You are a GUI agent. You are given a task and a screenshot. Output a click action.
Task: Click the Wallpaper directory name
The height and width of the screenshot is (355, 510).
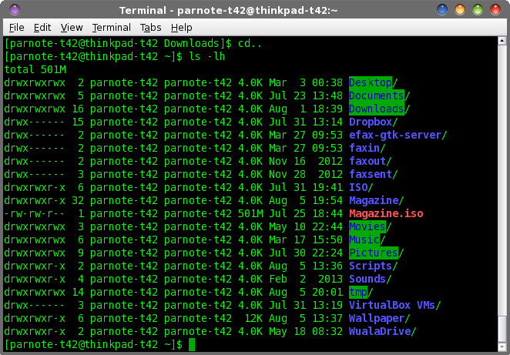376,318
